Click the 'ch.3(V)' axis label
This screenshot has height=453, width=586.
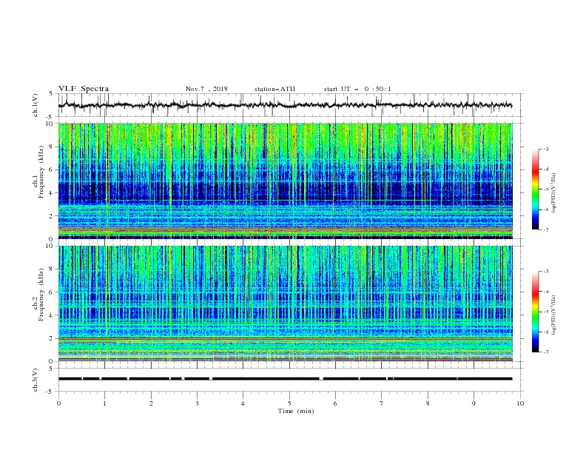pos(36,380)
